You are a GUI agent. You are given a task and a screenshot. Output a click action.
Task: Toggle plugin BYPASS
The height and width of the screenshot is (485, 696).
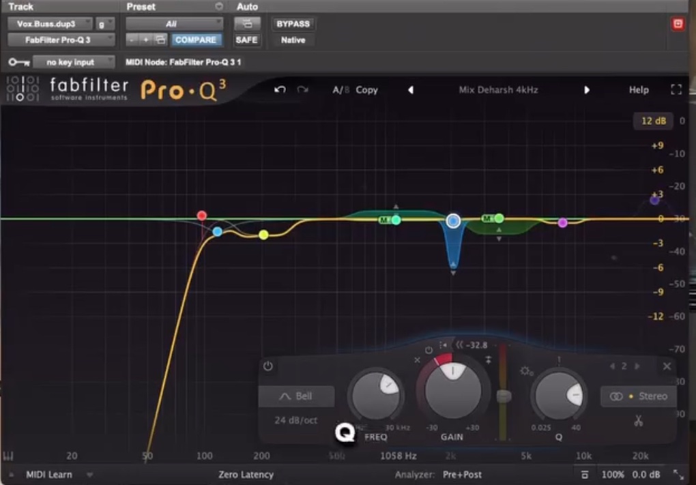pos(293,23)
